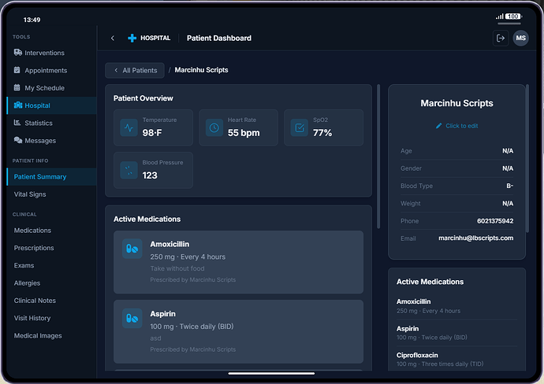Screen dimensions: 544x384
Task: Go back using All Patients button
Action: point(135,70)
